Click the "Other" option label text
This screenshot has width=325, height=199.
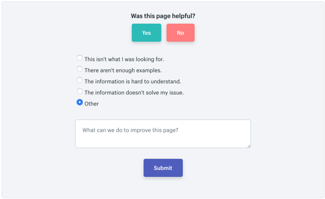click(92, 104)
